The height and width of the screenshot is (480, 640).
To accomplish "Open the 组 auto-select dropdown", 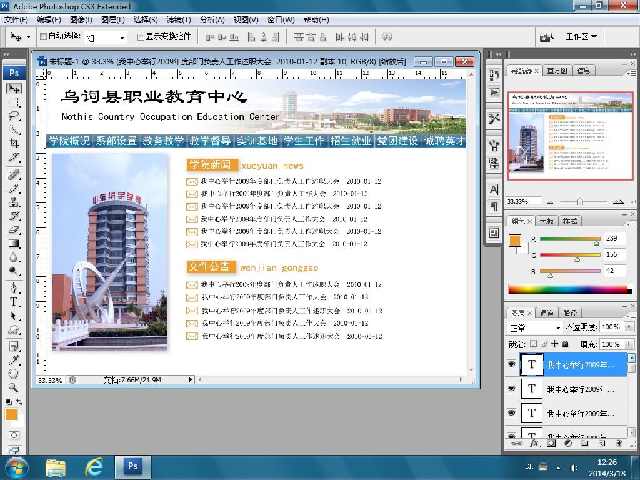I will coord(105,37).
